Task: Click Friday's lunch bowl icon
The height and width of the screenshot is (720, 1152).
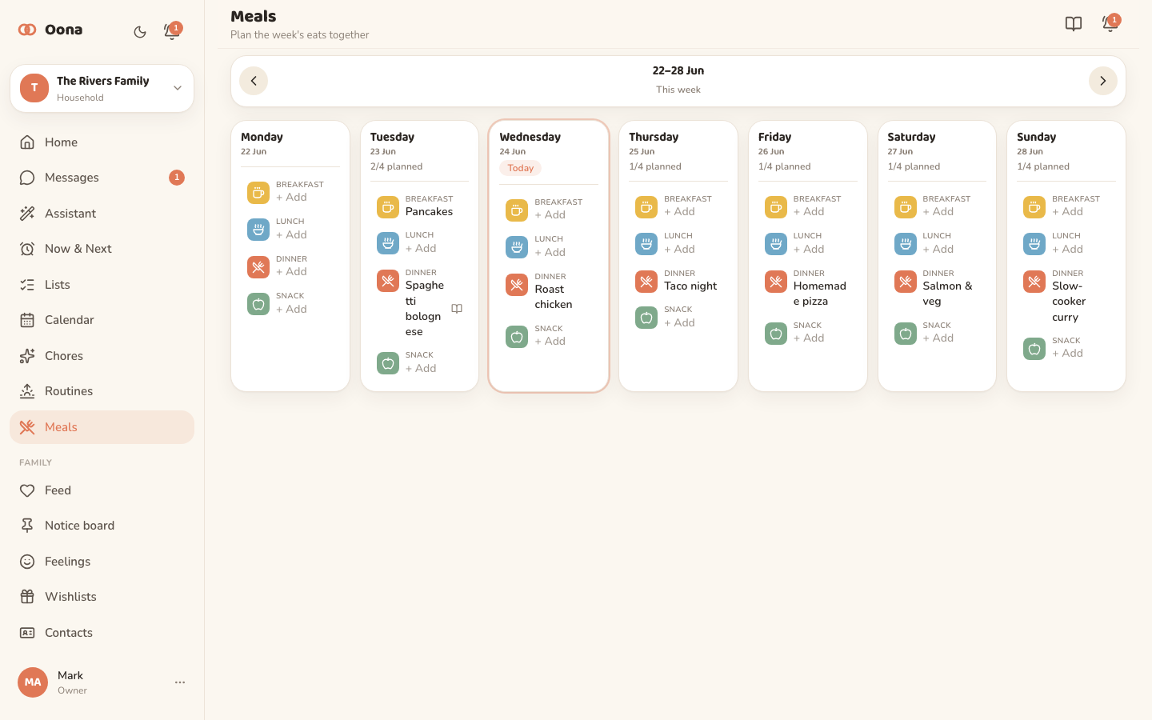Action: click(776, 244)
